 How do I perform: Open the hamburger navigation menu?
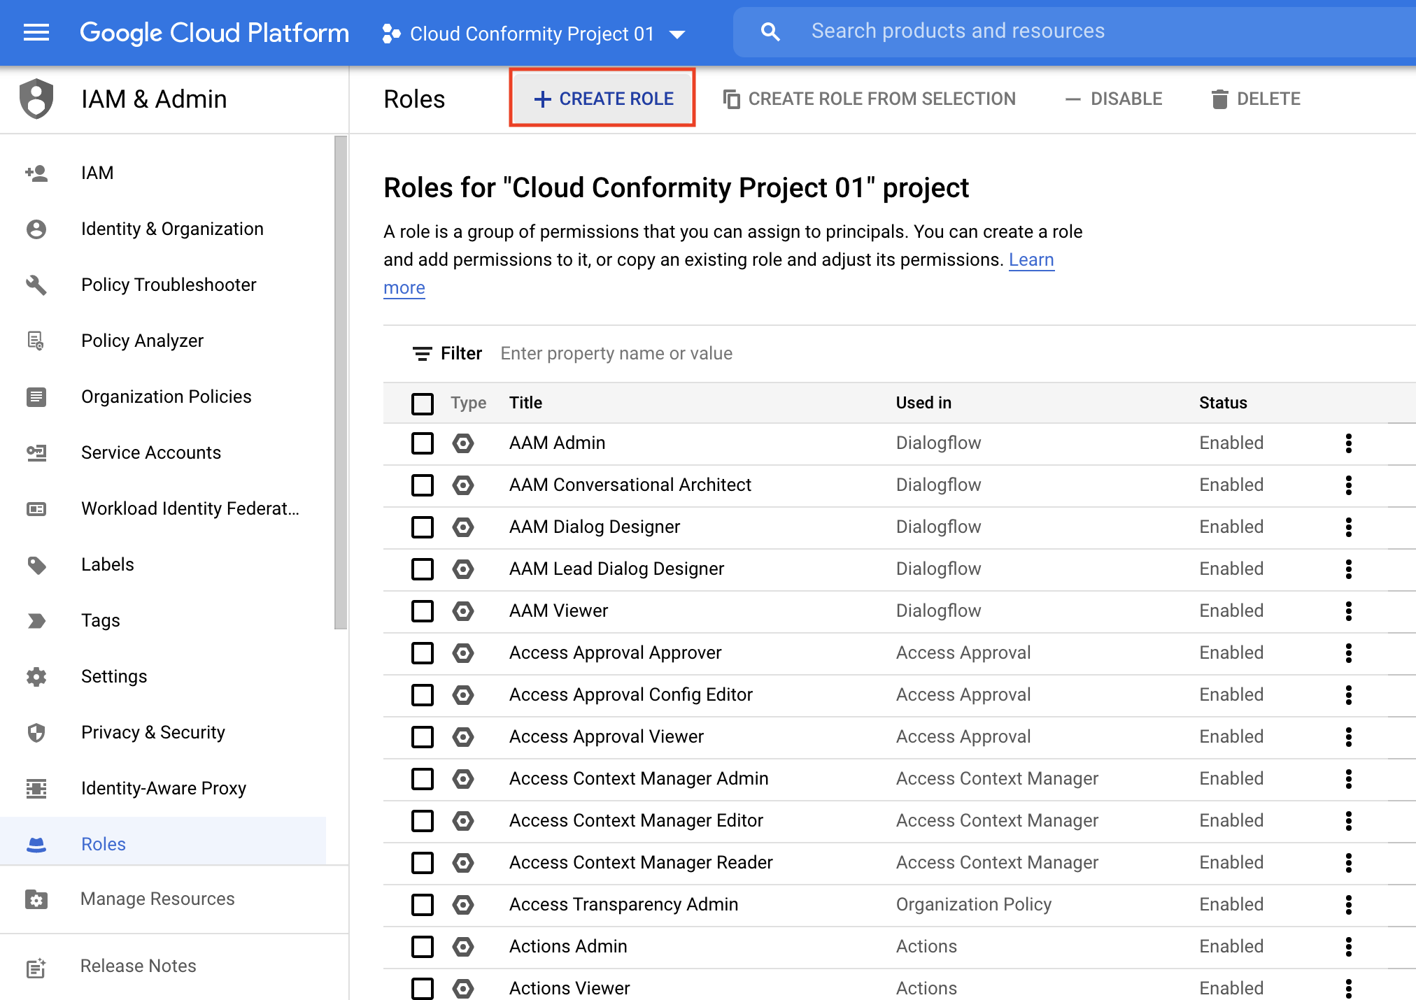36,32
